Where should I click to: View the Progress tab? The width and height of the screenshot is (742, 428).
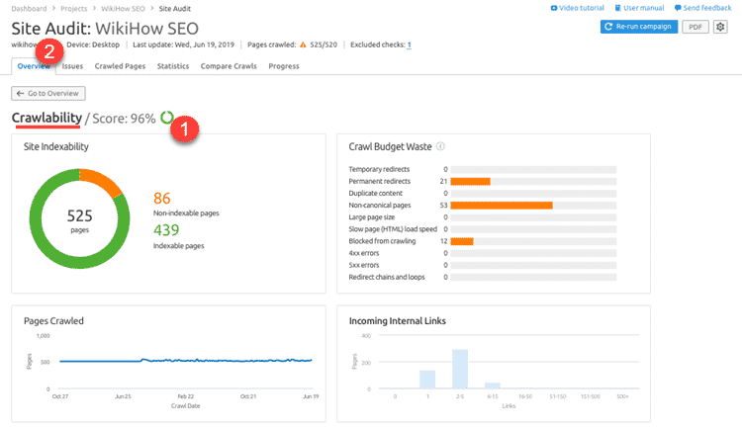pos(284,66)
